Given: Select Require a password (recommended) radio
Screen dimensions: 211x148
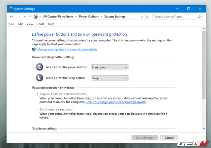Looking at the screenshot, I should pos(37,94).
